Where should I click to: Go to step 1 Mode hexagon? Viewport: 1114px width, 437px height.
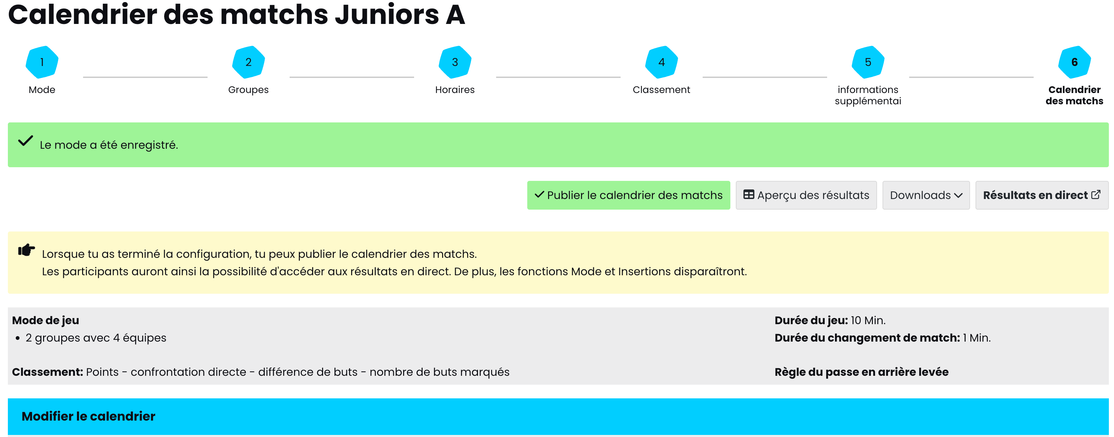[x=42, y=62]
